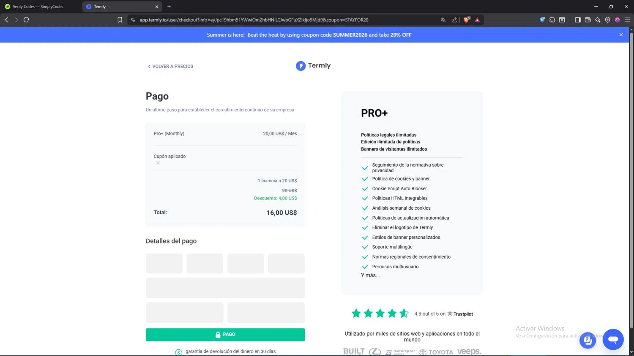The width and height of the screenshot is (634, 356).
Task: Click the colorful round profile icon
Action: click(618, 20)
